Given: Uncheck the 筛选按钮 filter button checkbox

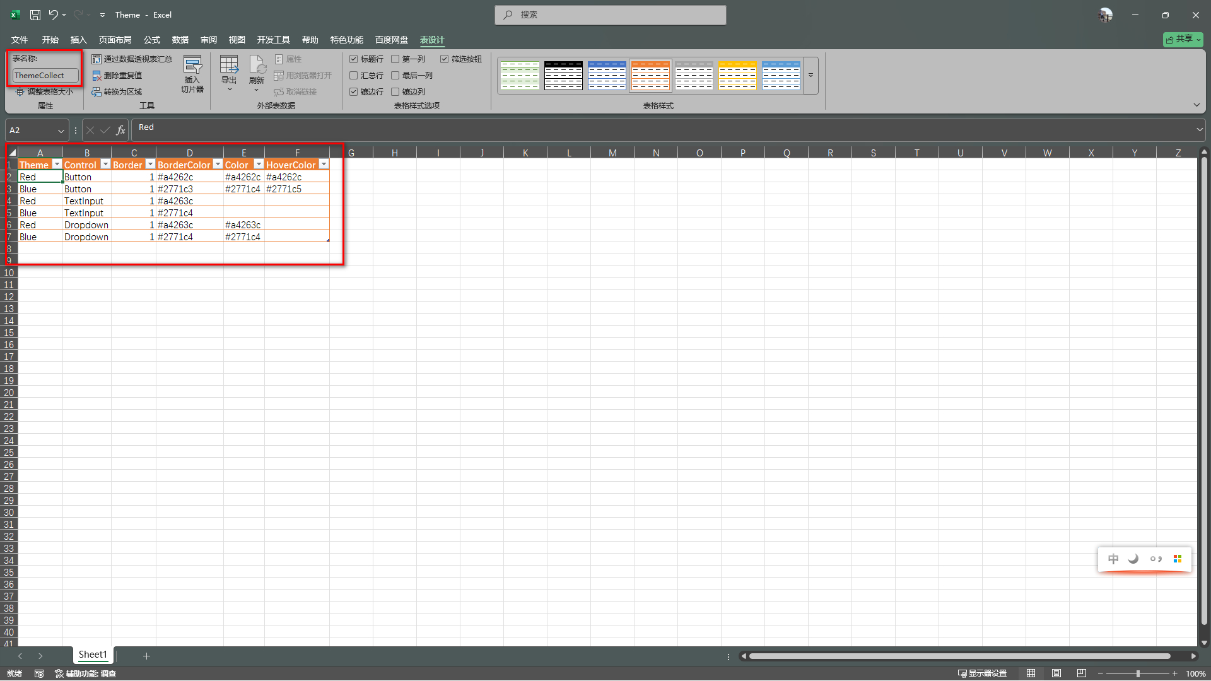Looking at the screenshot, I should pyautogui.click(x=445, y=59).
